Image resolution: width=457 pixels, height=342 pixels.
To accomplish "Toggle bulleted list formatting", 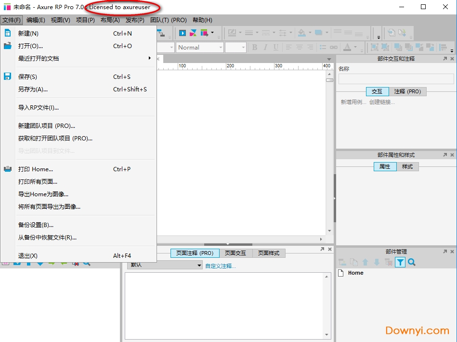I will (x=323, y=47).
